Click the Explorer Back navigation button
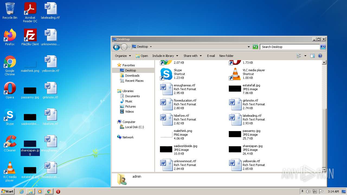 (116, 47)
